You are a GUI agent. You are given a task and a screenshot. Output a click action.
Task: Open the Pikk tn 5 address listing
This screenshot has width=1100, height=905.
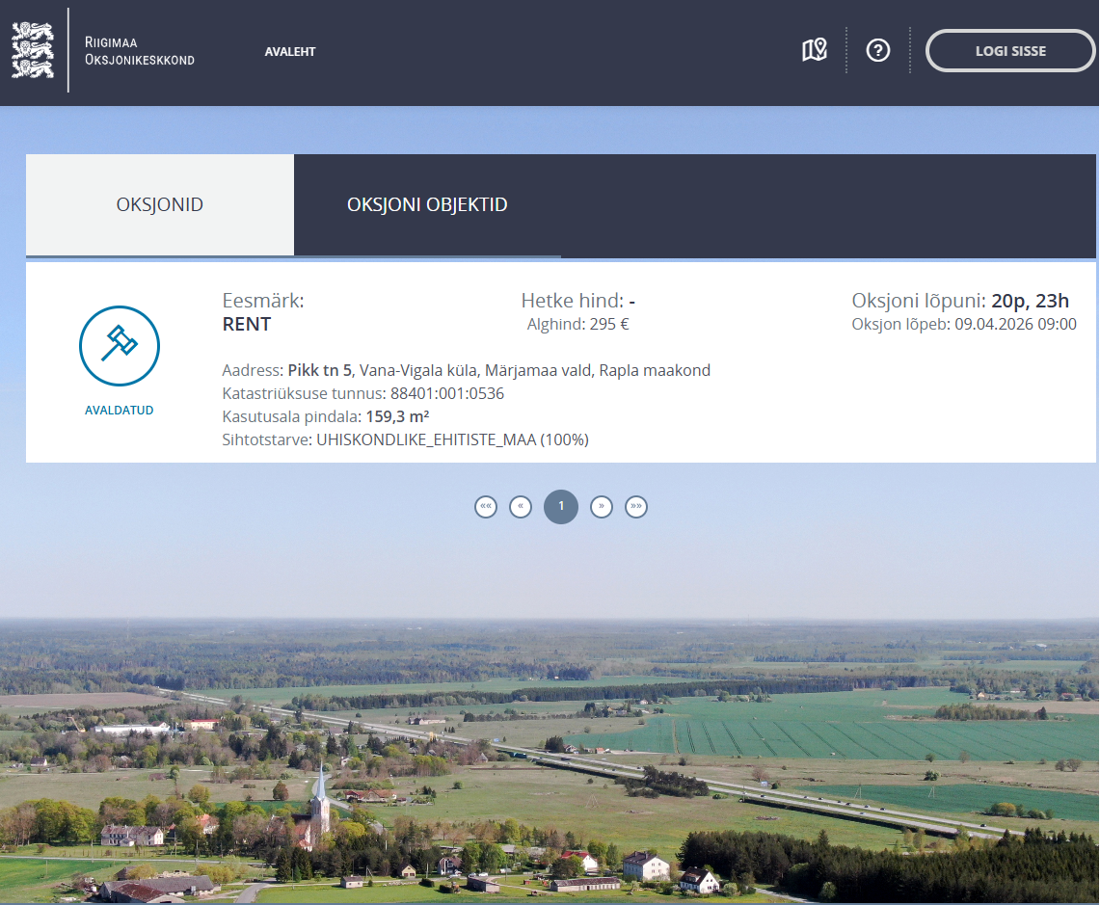320,370
